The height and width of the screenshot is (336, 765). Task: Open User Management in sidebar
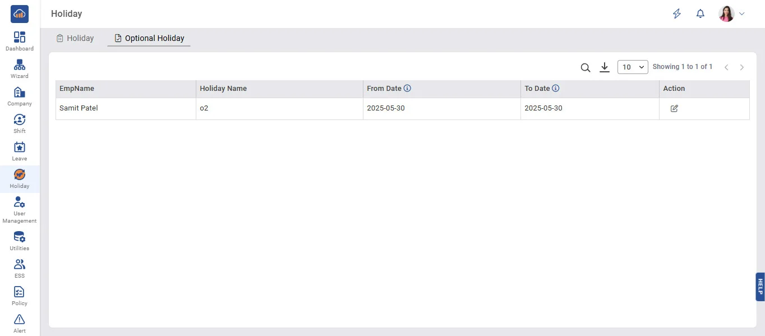tap(20, 210)
